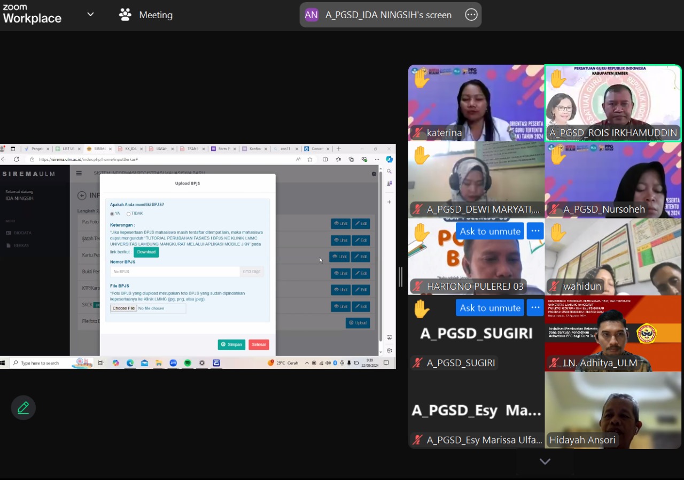Image resolution: width=684 pixels, height=480 pixels.
Task: Open more options on A_PGSD_SUGIRI tile
Action: pyautogui.click(x=535, y=307)
